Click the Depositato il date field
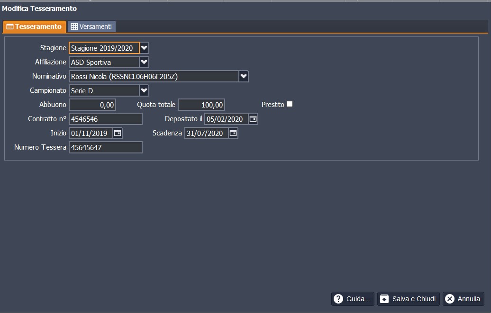The height and width of the screenshot is (313, 491). click(227, 119)
